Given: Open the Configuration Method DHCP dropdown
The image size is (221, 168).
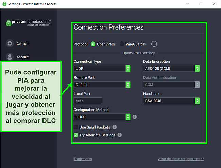Looking at the screenshot, I should pyautogui.click(x=102, y=117).
